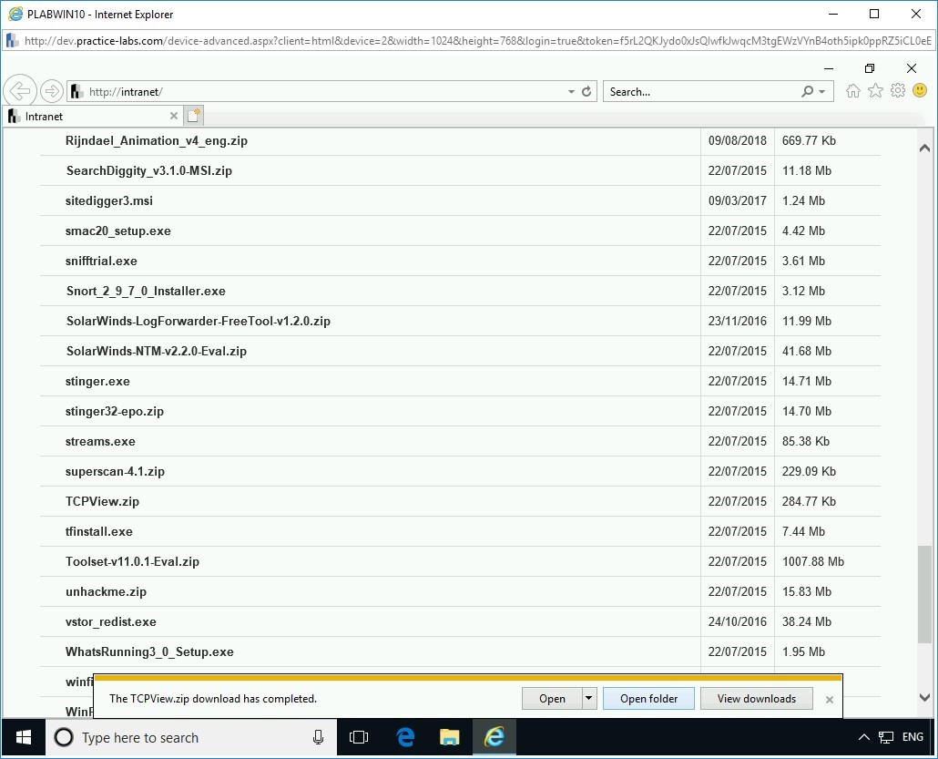Open Internet Explorer from the taskbar
The image size is (938, 759).
pos(494,737)
